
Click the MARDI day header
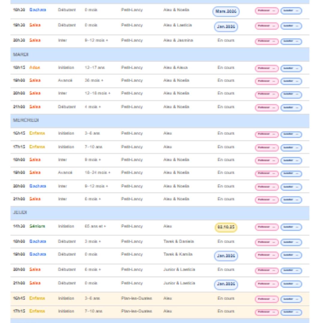(x=160, y=55)
